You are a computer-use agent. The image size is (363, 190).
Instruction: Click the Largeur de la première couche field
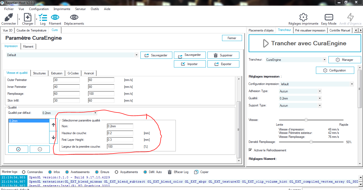pos(120,147)
